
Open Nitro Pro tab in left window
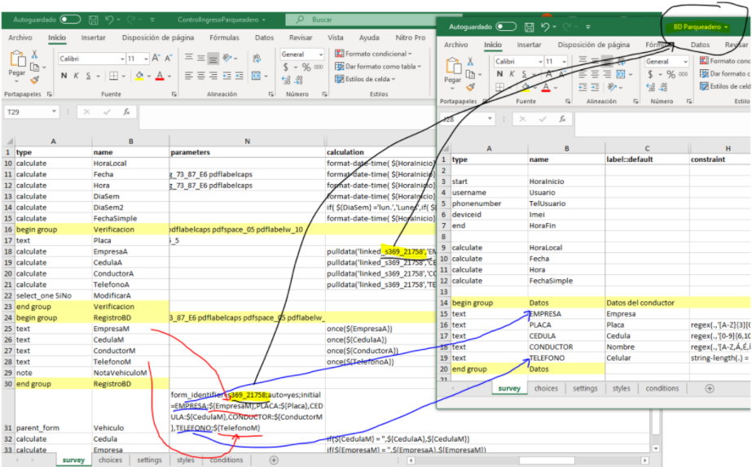(410, 37)
